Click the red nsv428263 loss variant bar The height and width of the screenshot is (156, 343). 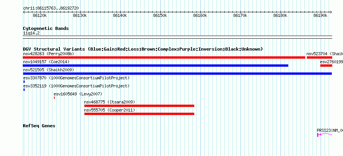[x=164, y=57]
